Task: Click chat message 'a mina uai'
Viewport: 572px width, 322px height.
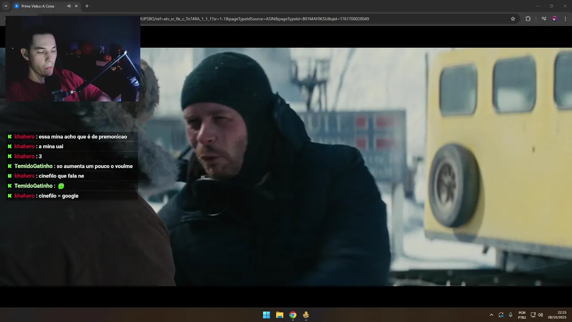Action: click(x=51, y=146)
